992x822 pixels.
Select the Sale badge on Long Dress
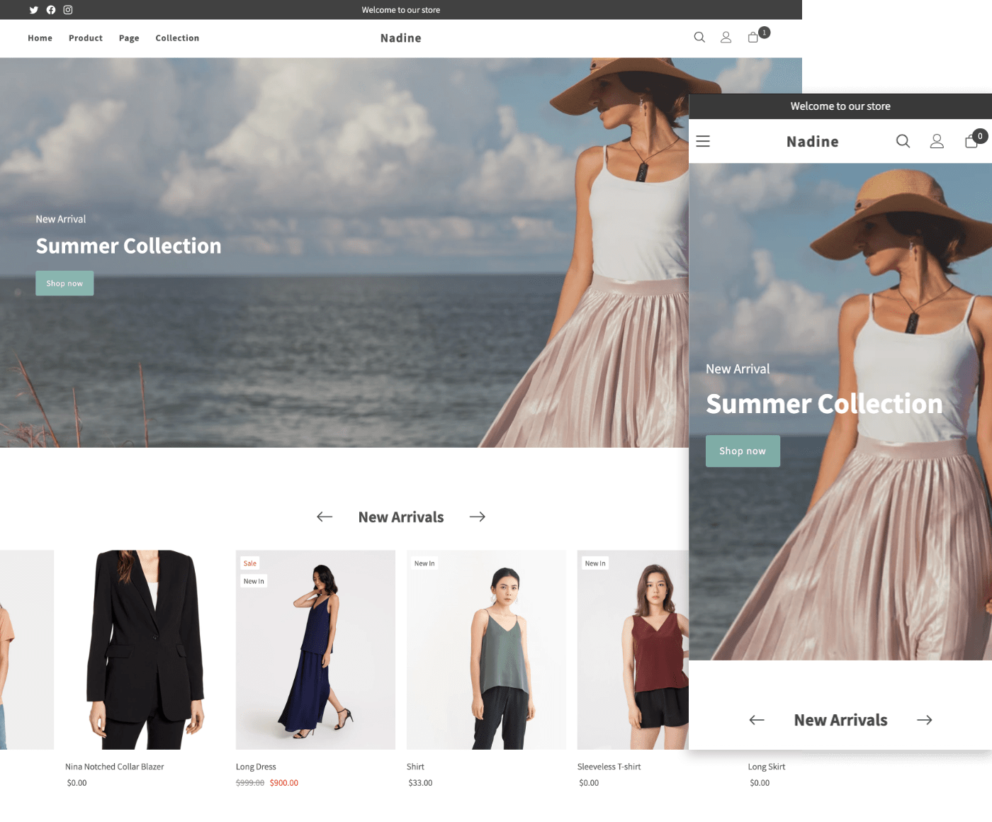pos(249,563)
